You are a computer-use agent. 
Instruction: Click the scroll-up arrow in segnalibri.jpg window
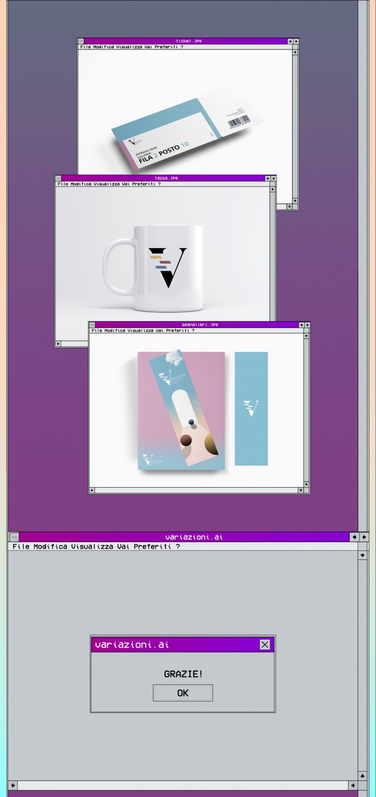306,336
